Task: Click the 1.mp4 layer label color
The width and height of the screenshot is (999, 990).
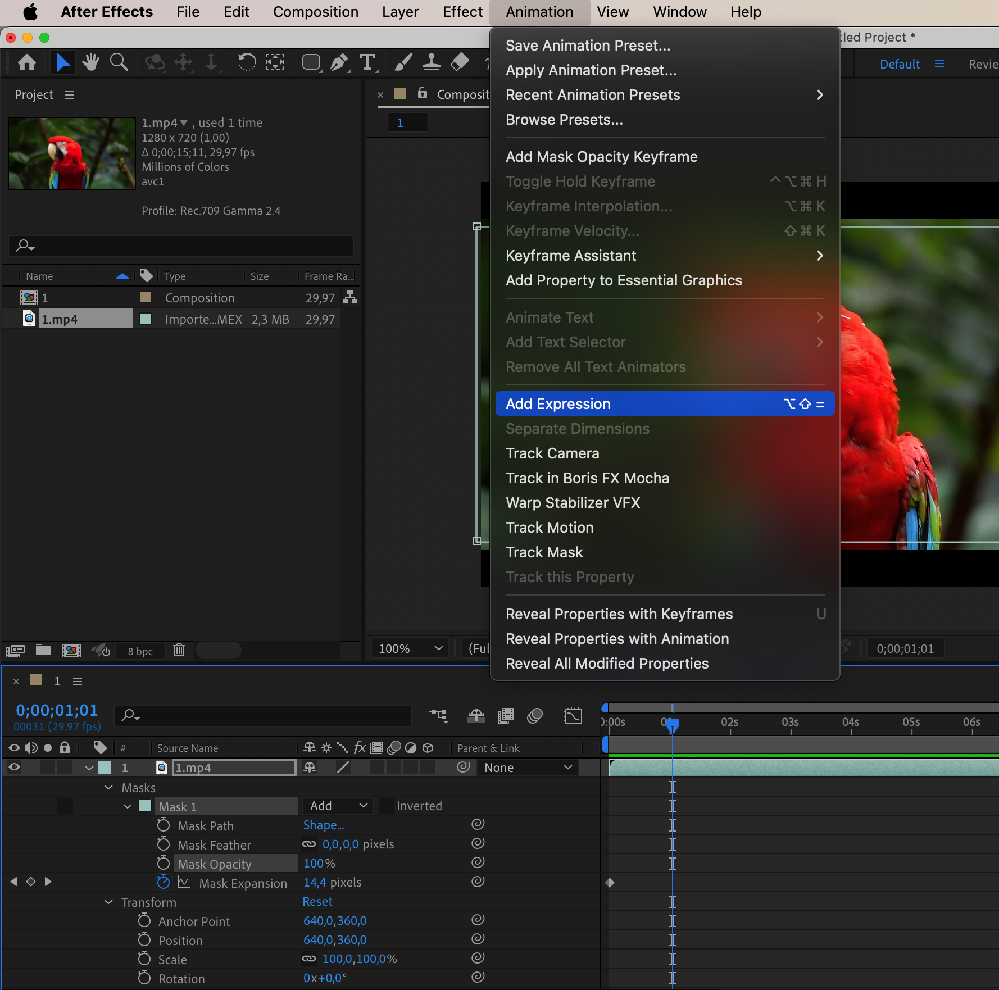Action: [105, 768]
